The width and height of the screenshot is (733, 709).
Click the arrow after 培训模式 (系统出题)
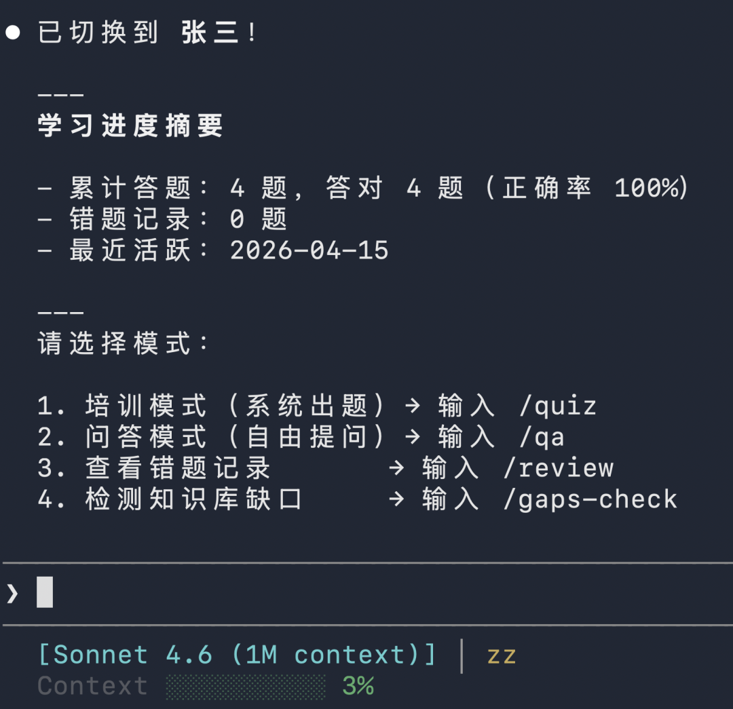pyautogui.click(x=412, y=406)
